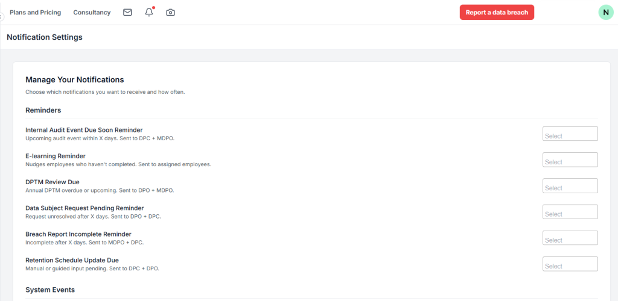The height and width of the screenshot is (301, 618).
Task: Expand the E-learning Reminder Select dropdown
Action: pyautogui.click(x=570, y=160)
